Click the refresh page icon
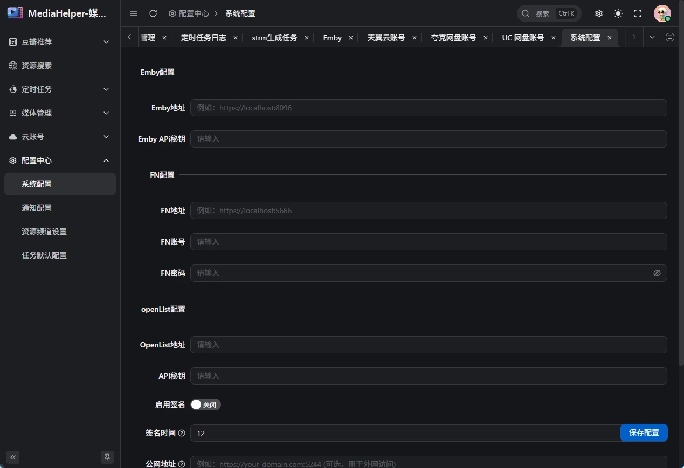The height and width of the screenshot is (468, 684). (x=153, y=13)
